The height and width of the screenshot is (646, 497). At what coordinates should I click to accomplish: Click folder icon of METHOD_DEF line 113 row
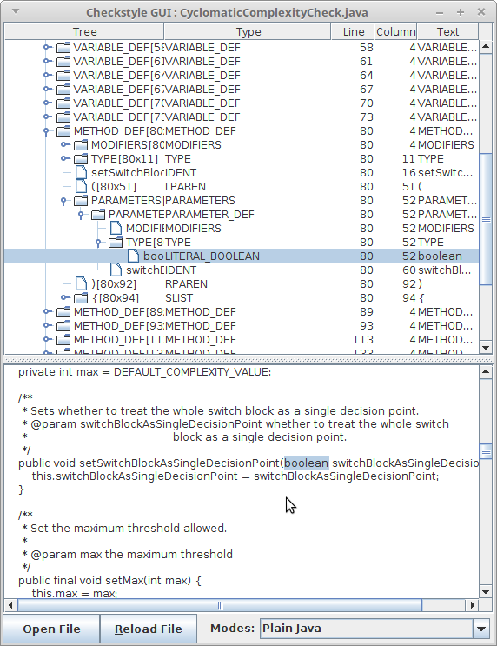63,340
